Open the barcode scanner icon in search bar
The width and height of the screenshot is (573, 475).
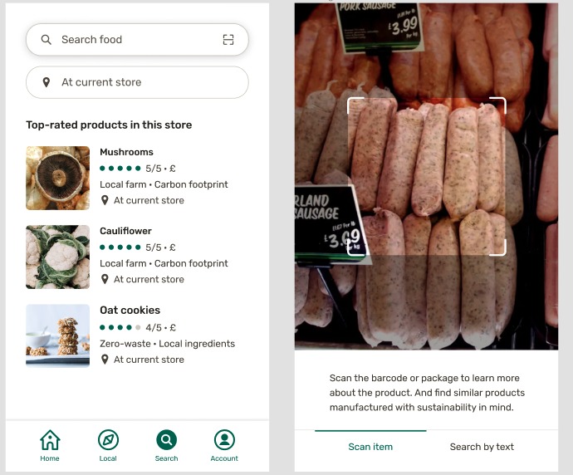[x=228, y=40]
